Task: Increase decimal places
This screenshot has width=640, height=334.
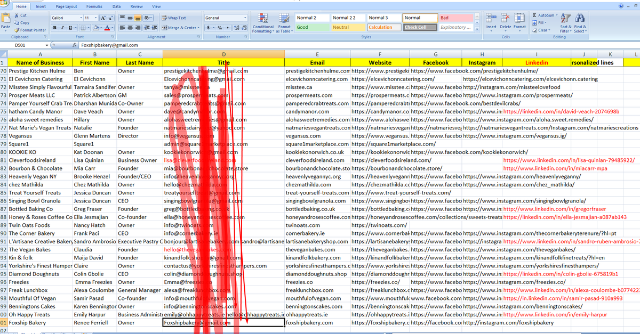Action: click(236, 28)
